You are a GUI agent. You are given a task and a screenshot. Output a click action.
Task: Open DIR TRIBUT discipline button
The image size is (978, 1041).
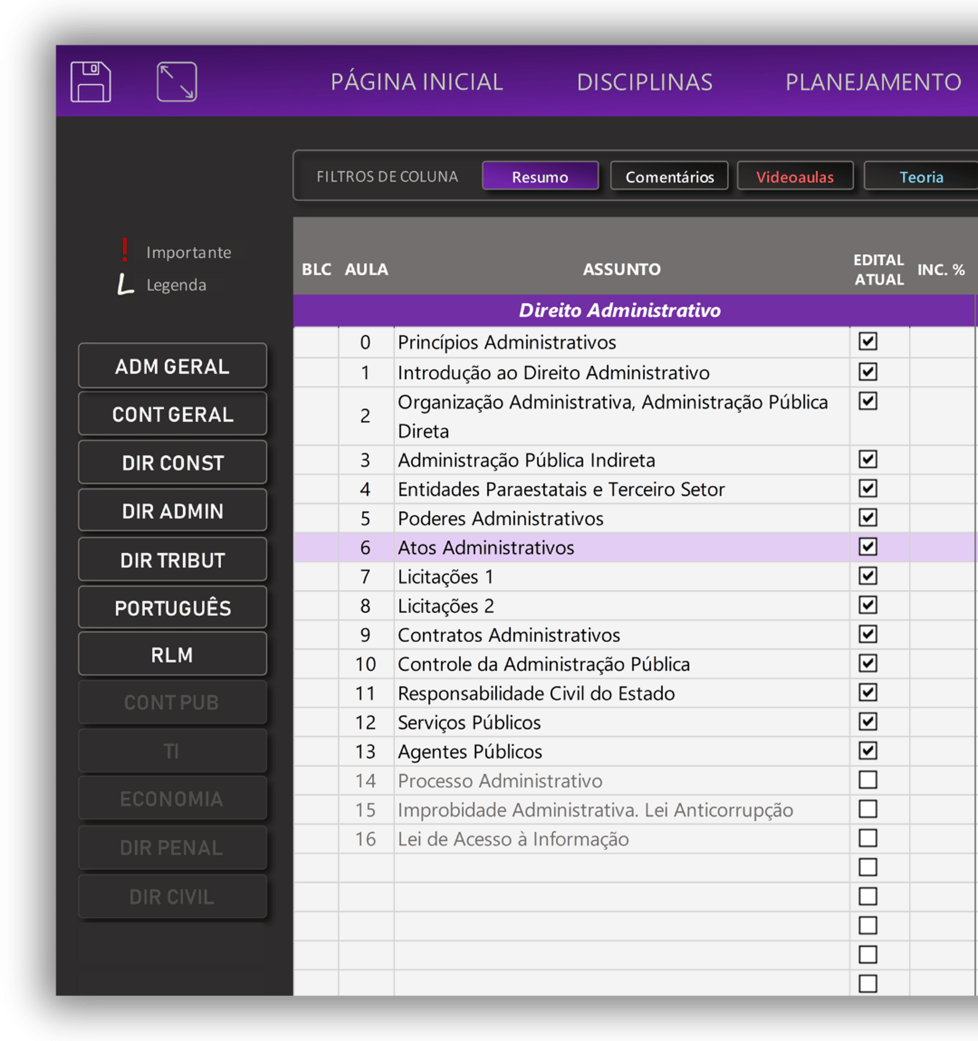pyautogui.click(x=172, y=560)
